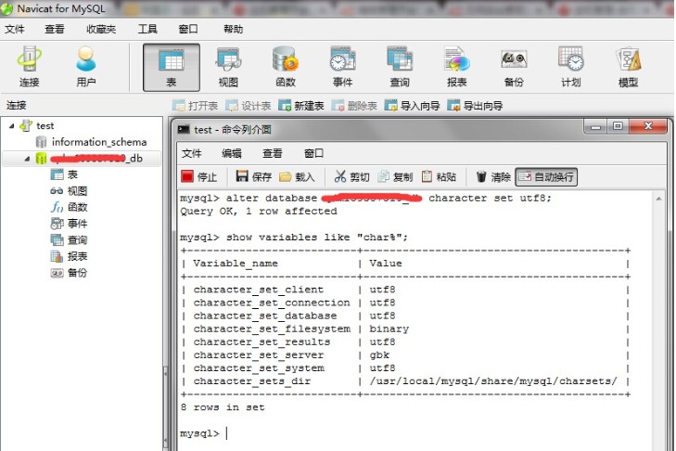The image size is (676, 451).
Task: Open console window 文件 menu
Action: 191,153
